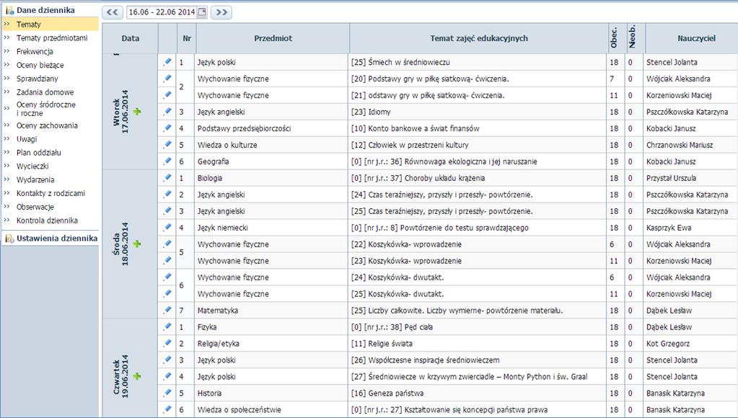
Task: Collapse the Dane dziennika section header
Action: [45, 10]
